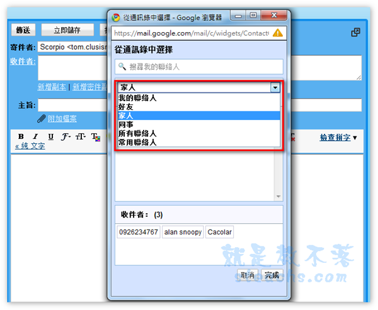Click the 立即儲存 save now button
The image size is (378, 310).
click(67, 30)
